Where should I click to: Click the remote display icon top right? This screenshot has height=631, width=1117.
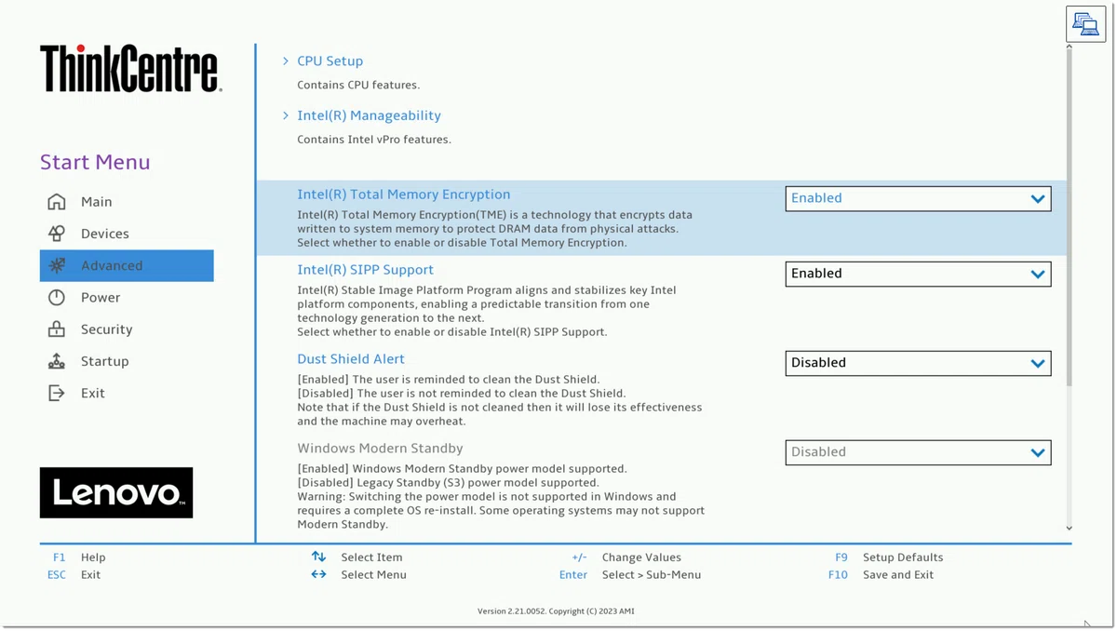click(x=1085, y=24)
